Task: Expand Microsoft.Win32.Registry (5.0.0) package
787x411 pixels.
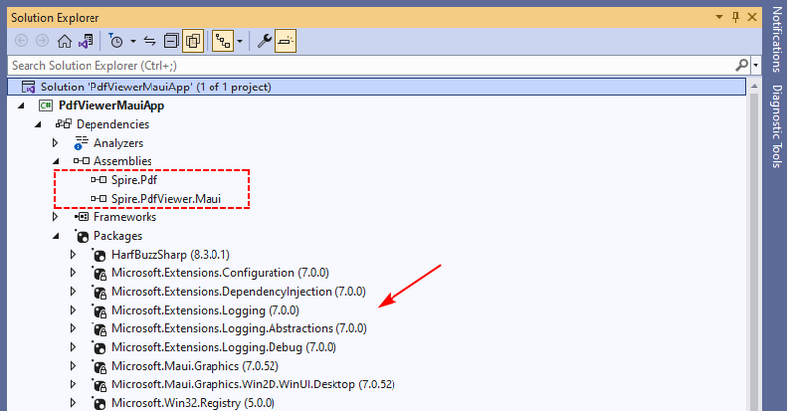Action: pyautogui.click(x=73, y=403)
